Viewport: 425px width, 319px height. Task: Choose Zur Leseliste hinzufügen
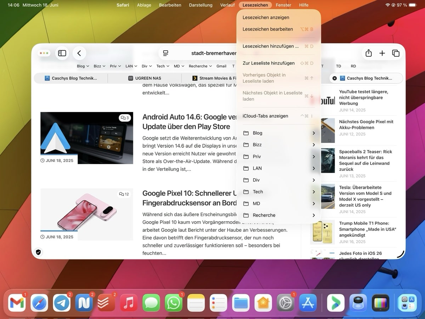[x=268, y=63]
